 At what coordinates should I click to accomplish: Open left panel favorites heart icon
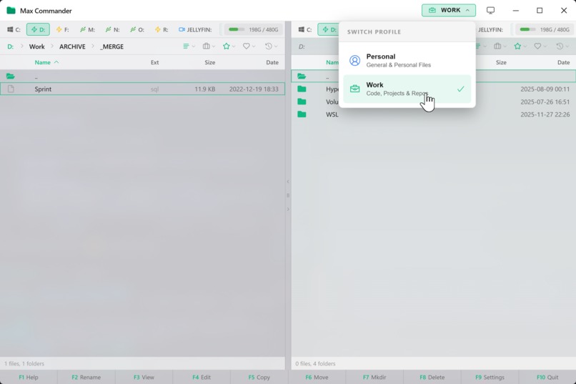click(249, 46)
